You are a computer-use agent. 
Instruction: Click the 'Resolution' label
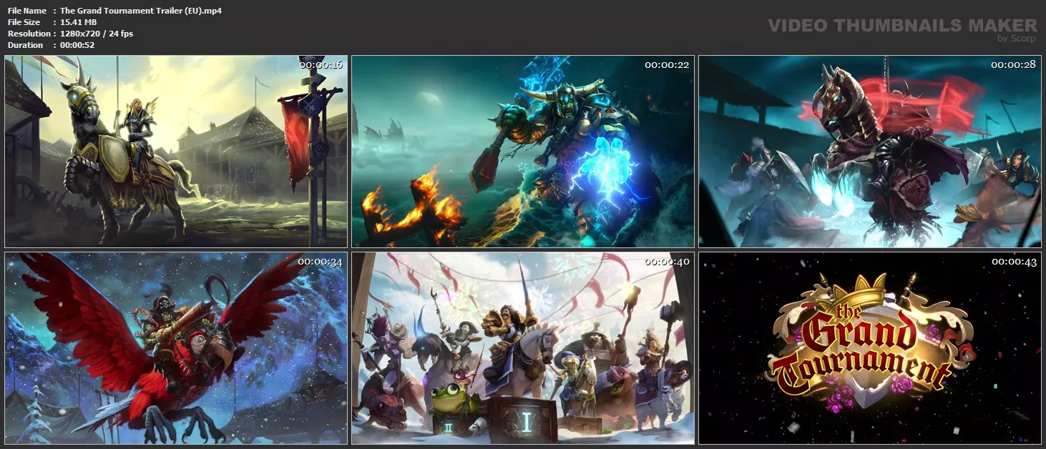(29, 34)
